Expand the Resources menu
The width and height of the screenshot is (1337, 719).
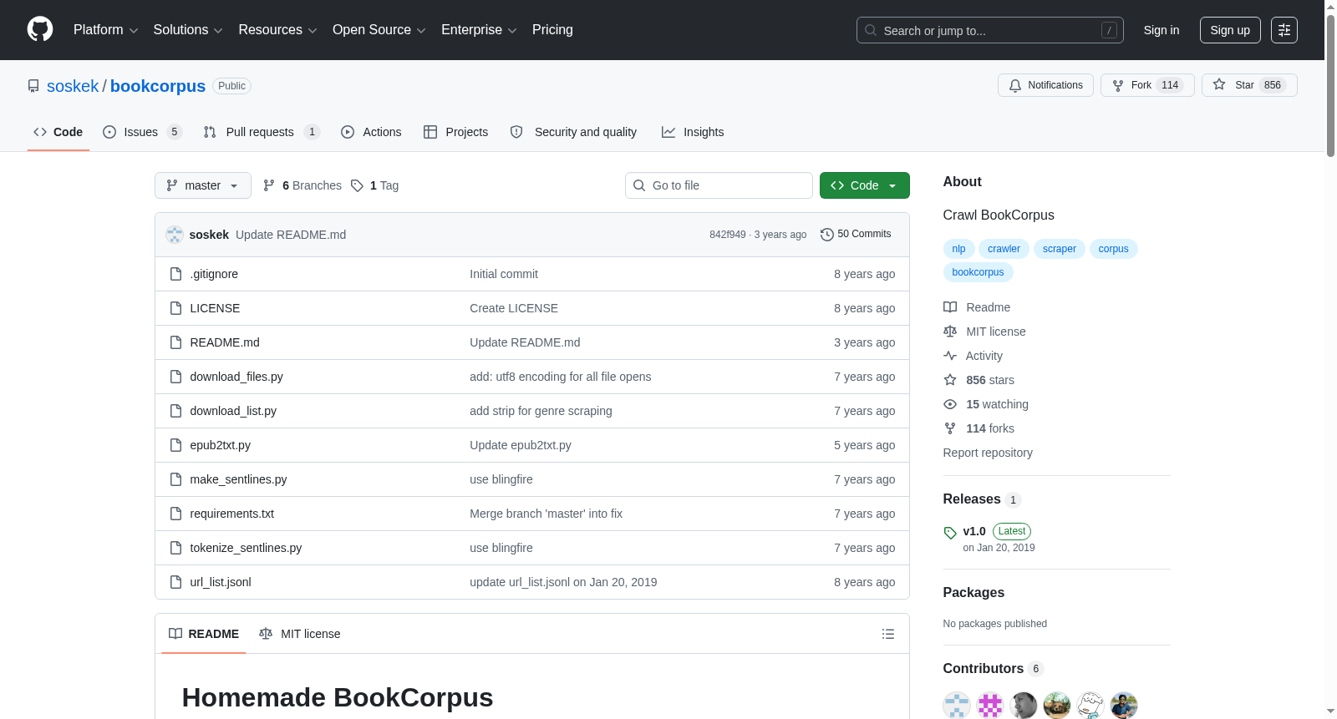(277, 30)
